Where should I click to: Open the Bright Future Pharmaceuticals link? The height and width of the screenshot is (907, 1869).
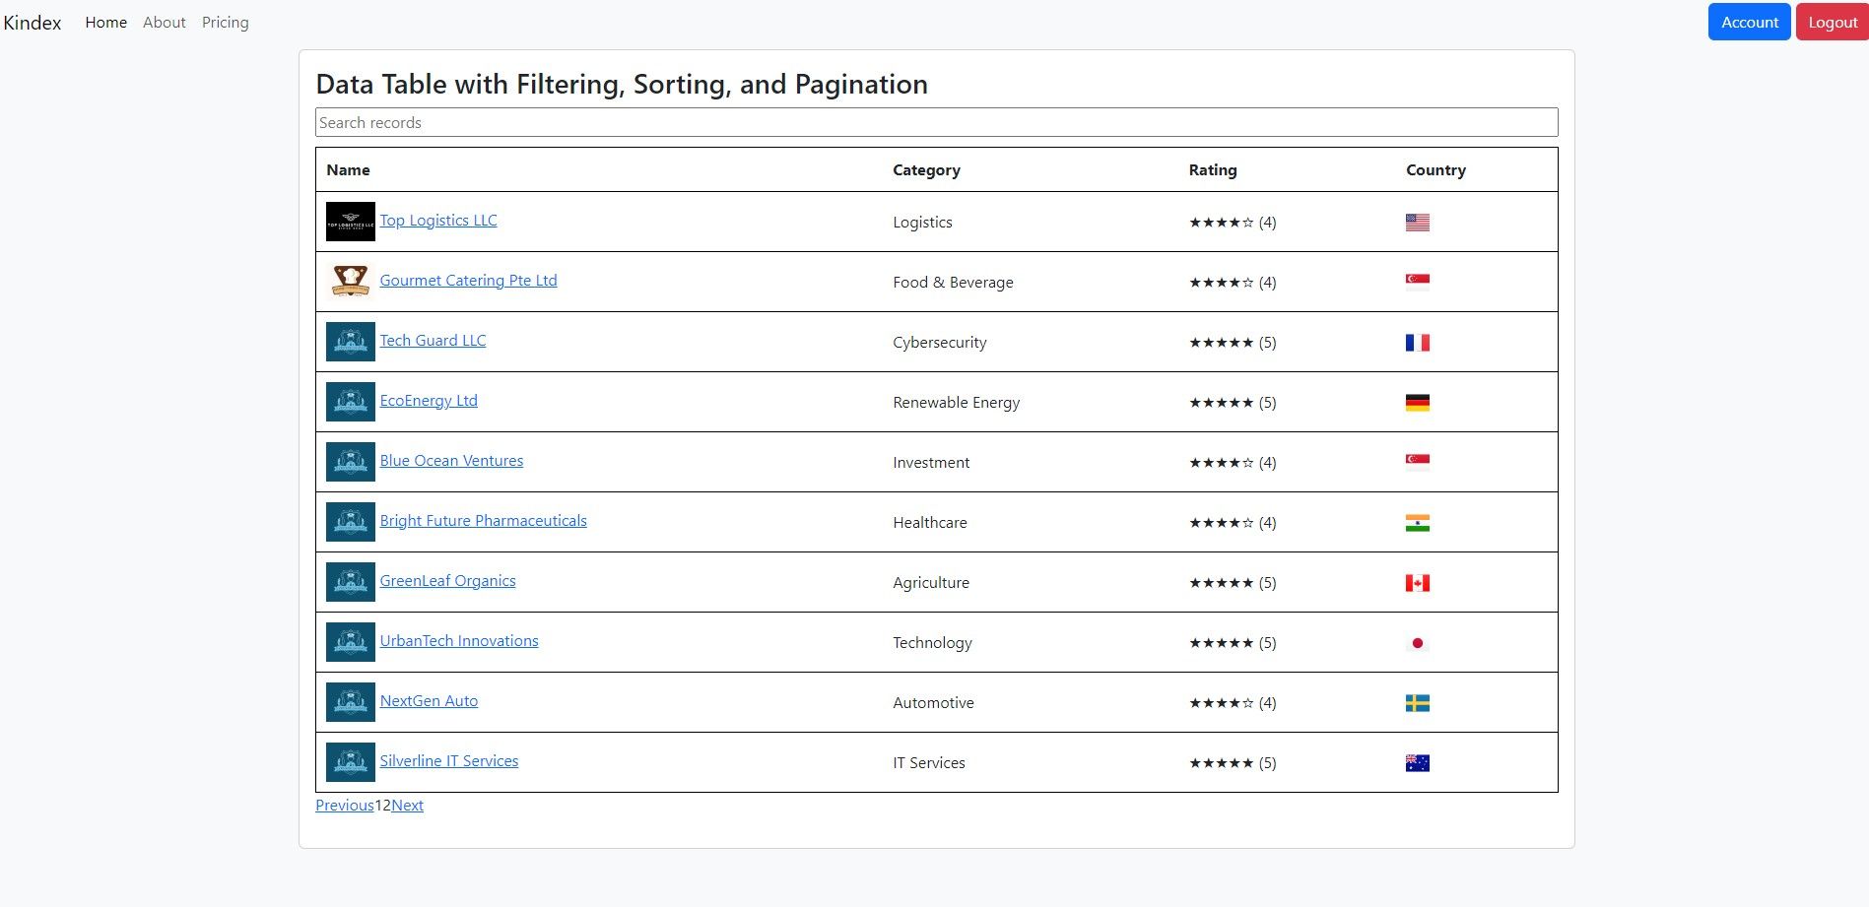[484, 521]
